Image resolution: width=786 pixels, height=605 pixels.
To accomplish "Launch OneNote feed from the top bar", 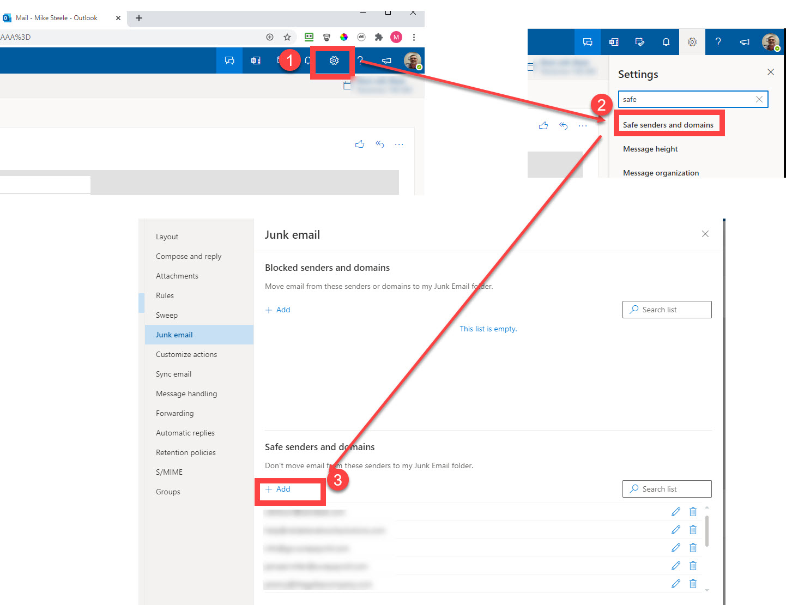I will [x=613, y=42].
